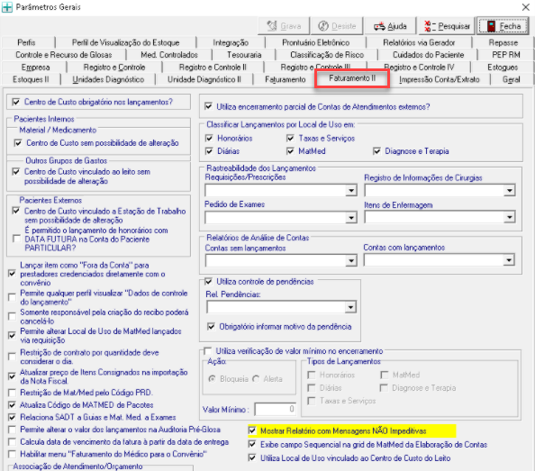Open the Classificação de Risco tab
The height and width of the screenshot is (471, 535).
[x=327, y=55]
